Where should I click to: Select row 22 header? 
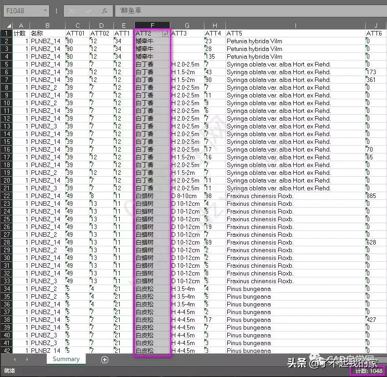(x=6, y=196)
